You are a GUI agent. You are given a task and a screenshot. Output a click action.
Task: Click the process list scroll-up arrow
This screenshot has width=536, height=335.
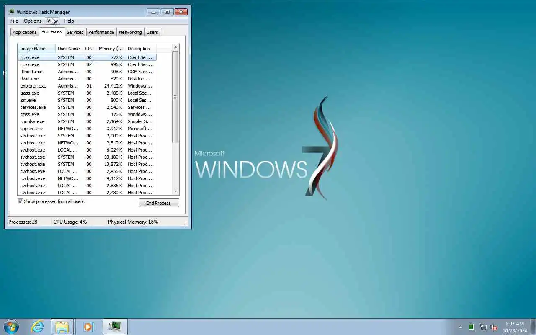[175, 47]
